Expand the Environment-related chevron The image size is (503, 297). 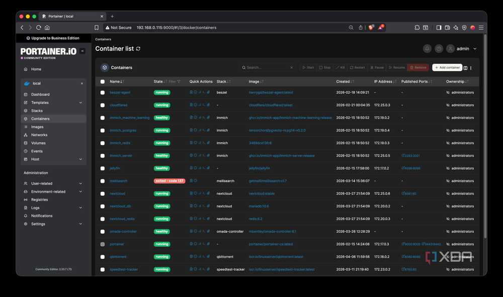click(x=80, y=192)
